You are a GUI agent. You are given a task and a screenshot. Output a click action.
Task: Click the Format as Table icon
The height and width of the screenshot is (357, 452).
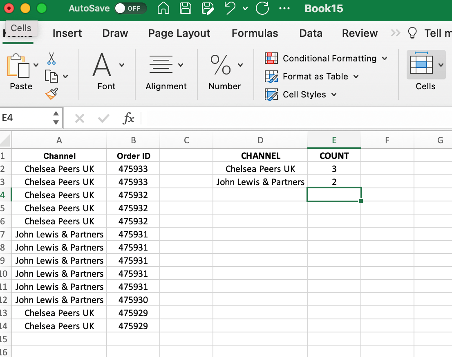tap(271, 76)
